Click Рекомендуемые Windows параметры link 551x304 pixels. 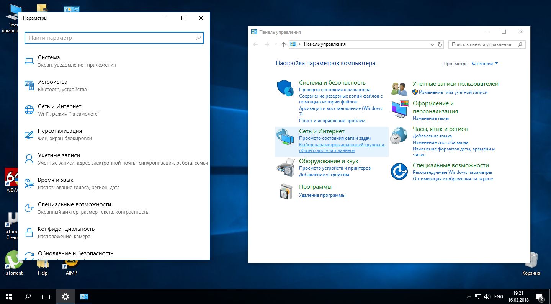click(x=452, y=172)
